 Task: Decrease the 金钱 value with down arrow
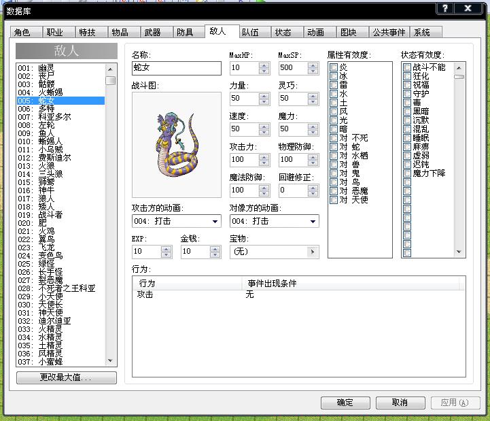[215, 255]
